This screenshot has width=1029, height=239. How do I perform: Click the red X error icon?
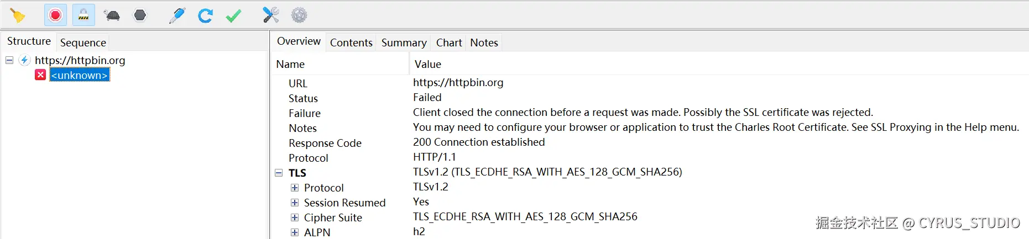(40, 75)
